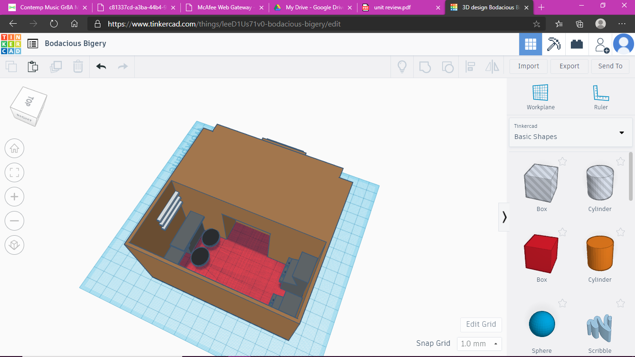
Task: Click the Bodacious Bigery design name
Action: click(x=75, y=44)
